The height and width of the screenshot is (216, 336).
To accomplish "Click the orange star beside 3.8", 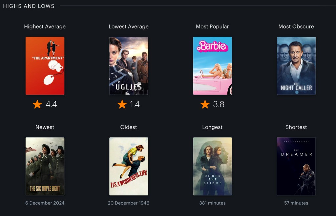I will 205,104.
